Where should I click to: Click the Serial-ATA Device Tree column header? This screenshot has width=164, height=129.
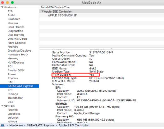55,7
